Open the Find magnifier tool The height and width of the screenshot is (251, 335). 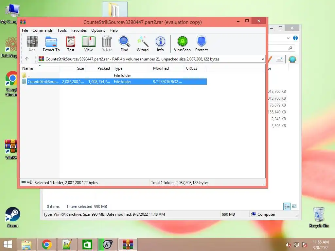(124, 44)
